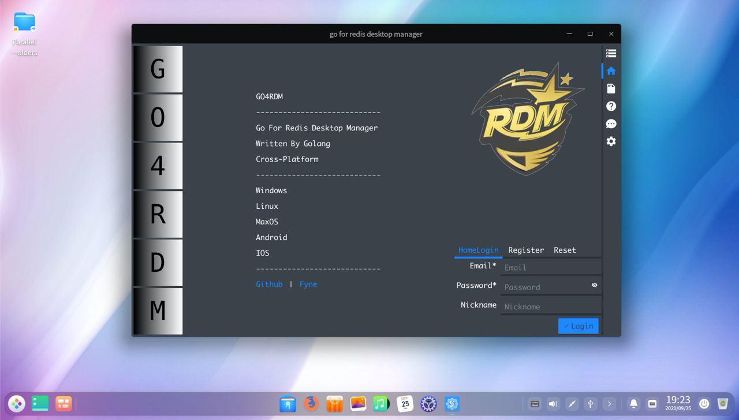Open the music player dock icon
739x420 pixels.
click(x=381, y=403)
